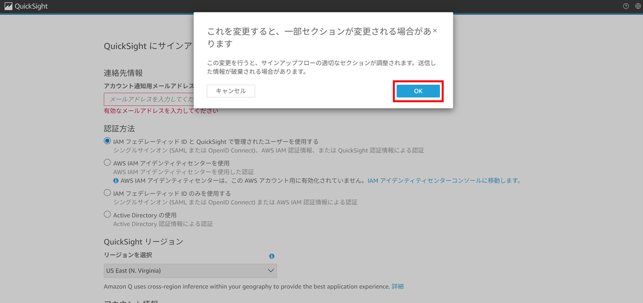Viewport: 643px width, 303px height.
Task: Click the QuickSight product name in header
Action: pos(31,7)
